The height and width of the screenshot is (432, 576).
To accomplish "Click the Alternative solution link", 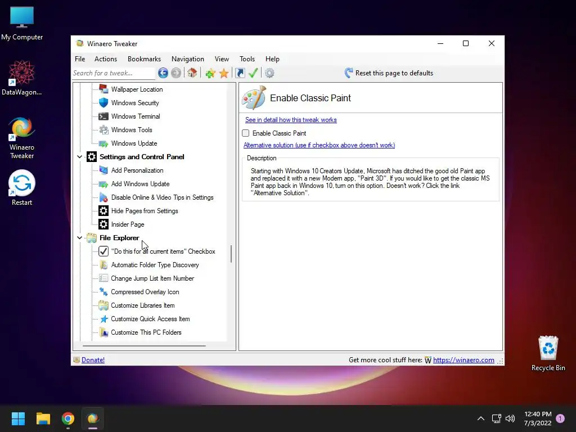I will point(319,145).
